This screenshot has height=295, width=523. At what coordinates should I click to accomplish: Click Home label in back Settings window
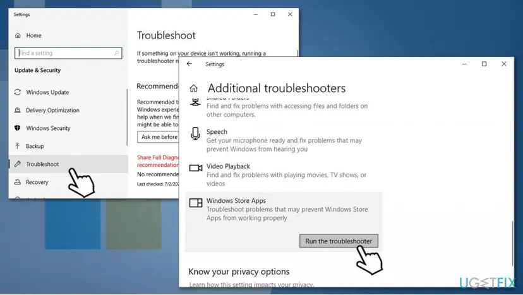(x=33, y=35)
